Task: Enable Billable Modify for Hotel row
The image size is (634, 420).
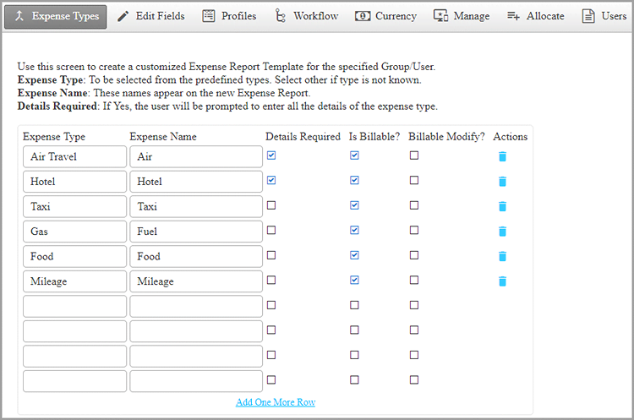Action: (414, 180)
